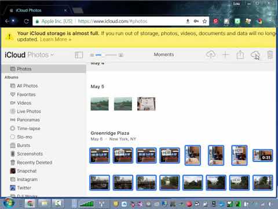Click the first Greenridge Plaza photo thumbnail
The width and height of the screenshot is (278, 209).
[100, 156]
